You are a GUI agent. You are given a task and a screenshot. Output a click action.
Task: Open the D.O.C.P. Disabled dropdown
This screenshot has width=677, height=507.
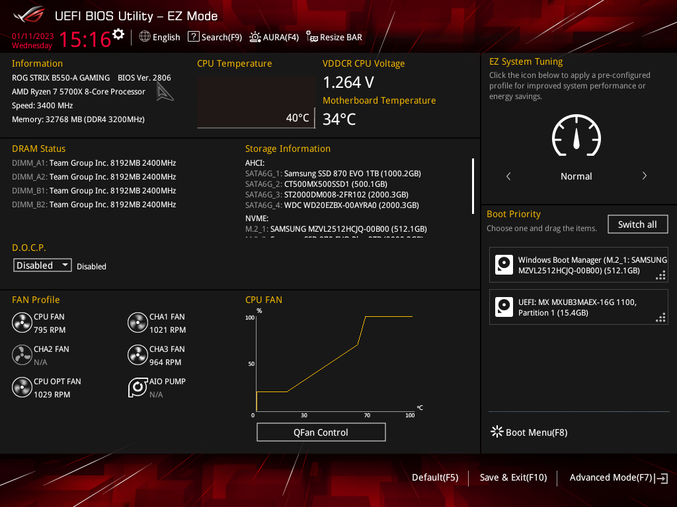[42, 265]
